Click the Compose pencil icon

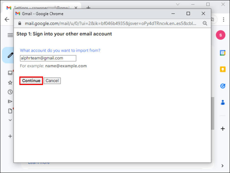tap(10, 55)
